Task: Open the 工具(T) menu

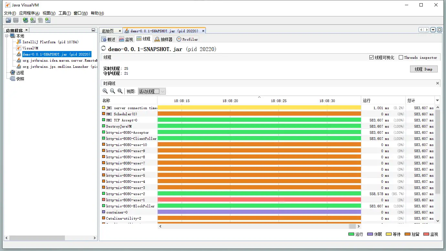Action: coord(65,13)
